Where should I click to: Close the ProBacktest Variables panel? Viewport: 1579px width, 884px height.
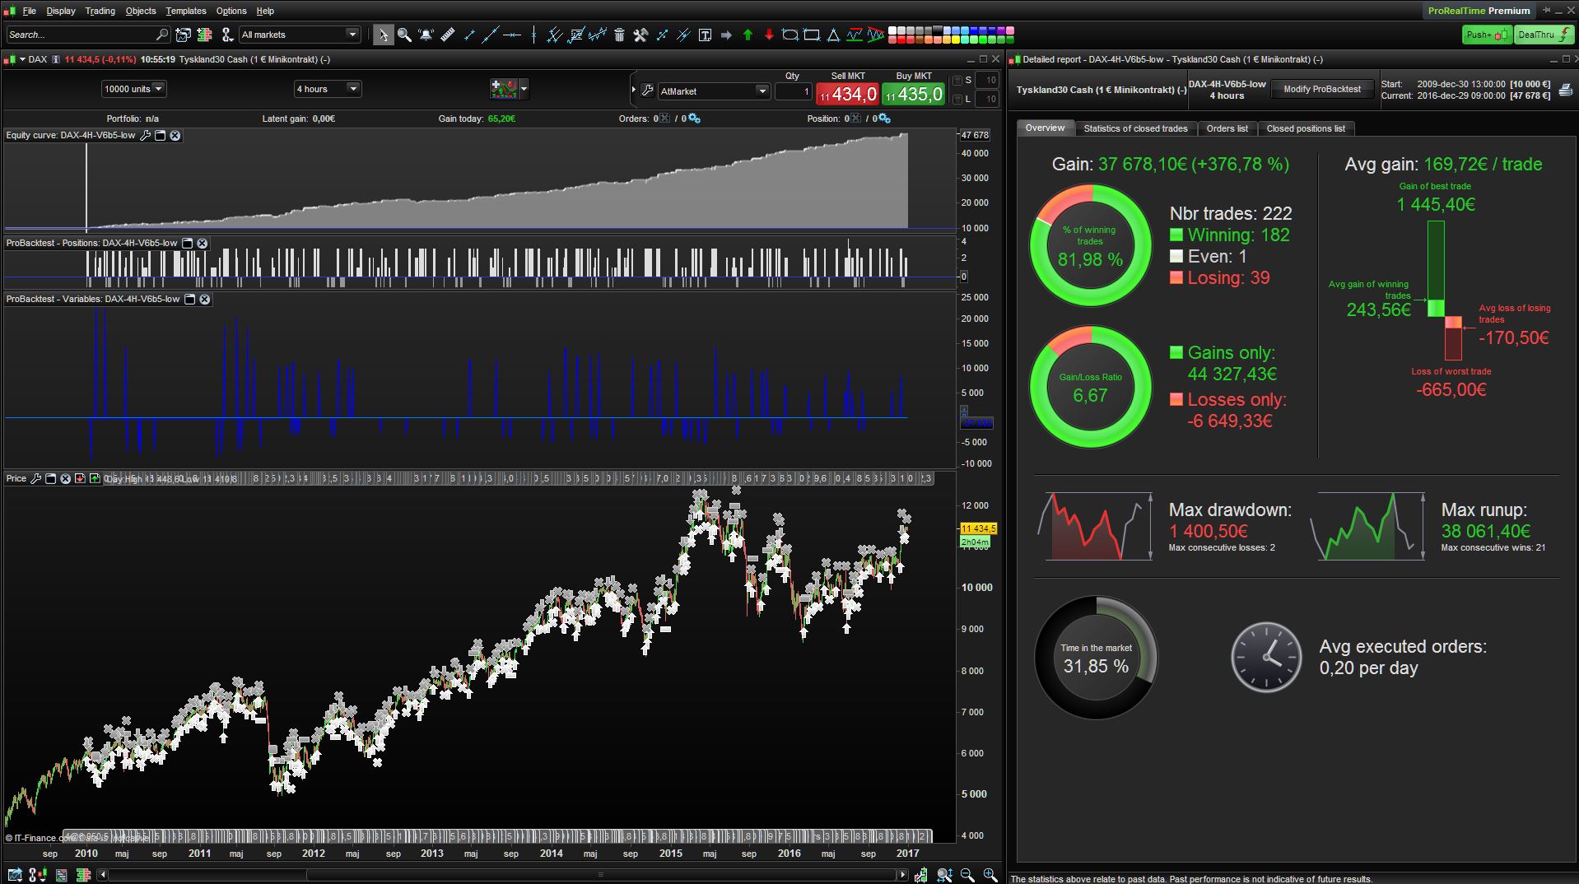click(205, 299)
